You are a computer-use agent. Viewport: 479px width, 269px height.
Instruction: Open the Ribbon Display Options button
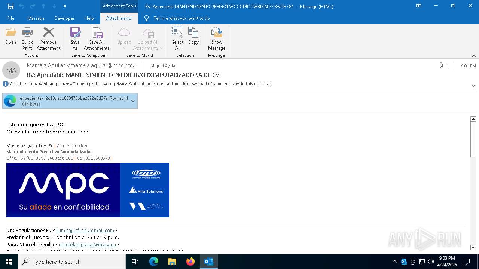click(419, 6)
